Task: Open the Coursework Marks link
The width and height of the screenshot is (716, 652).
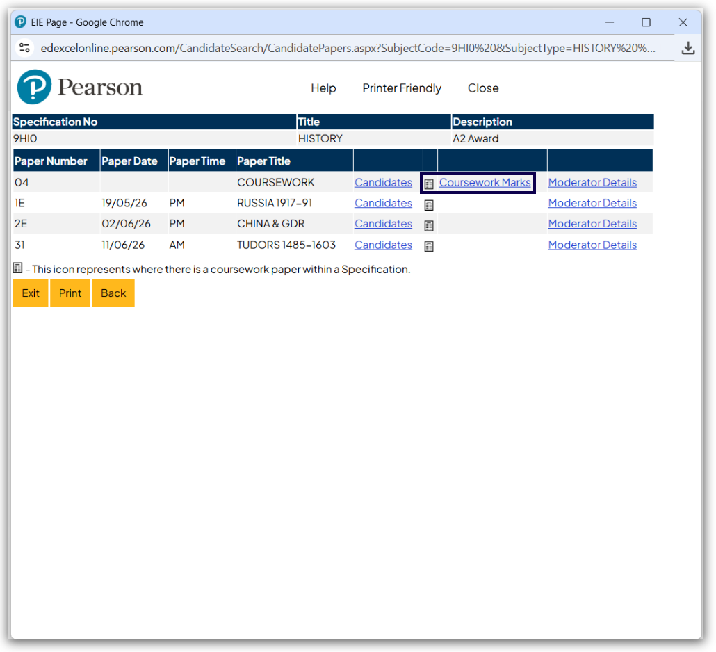Action: (485, 183)
